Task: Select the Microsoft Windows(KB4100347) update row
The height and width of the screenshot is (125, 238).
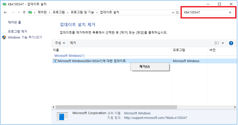Action: point(144,61)
